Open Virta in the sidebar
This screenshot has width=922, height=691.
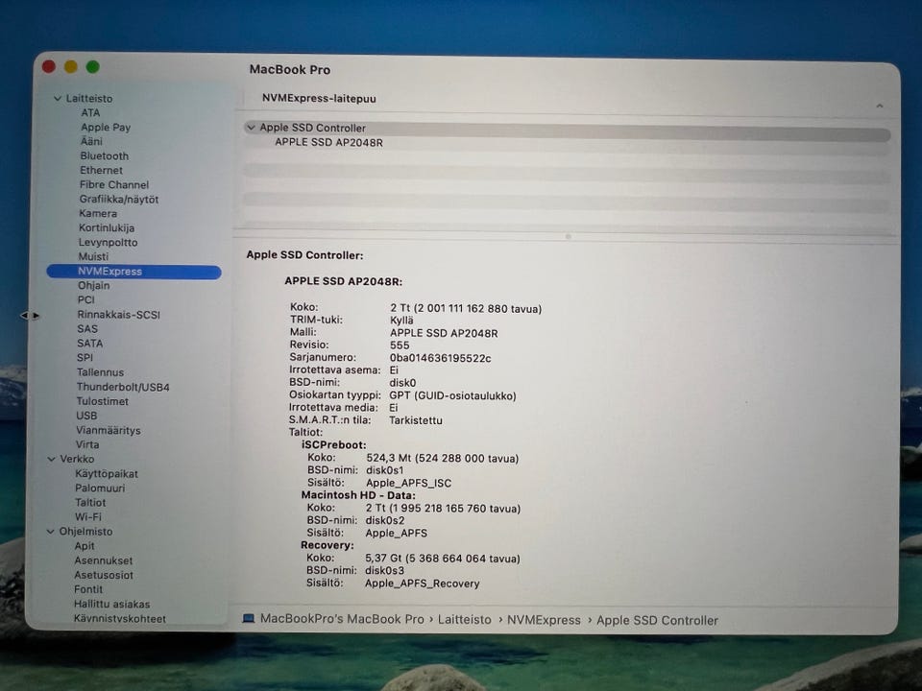point(87,444)
